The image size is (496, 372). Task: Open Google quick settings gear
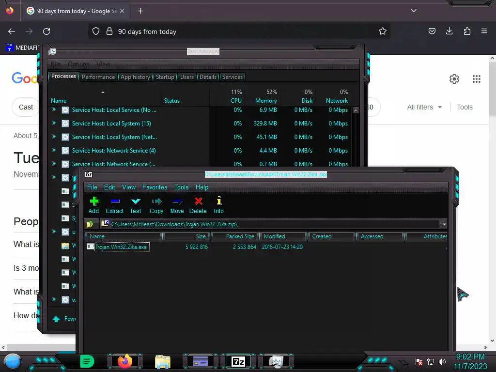click(x=454, y=79)
